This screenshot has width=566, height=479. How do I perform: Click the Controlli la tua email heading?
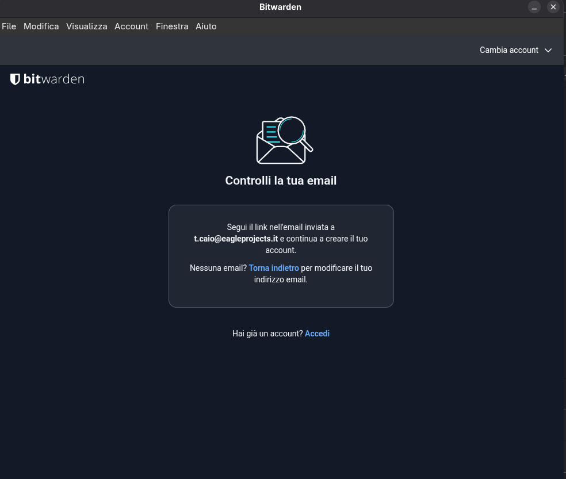(281, 181)
